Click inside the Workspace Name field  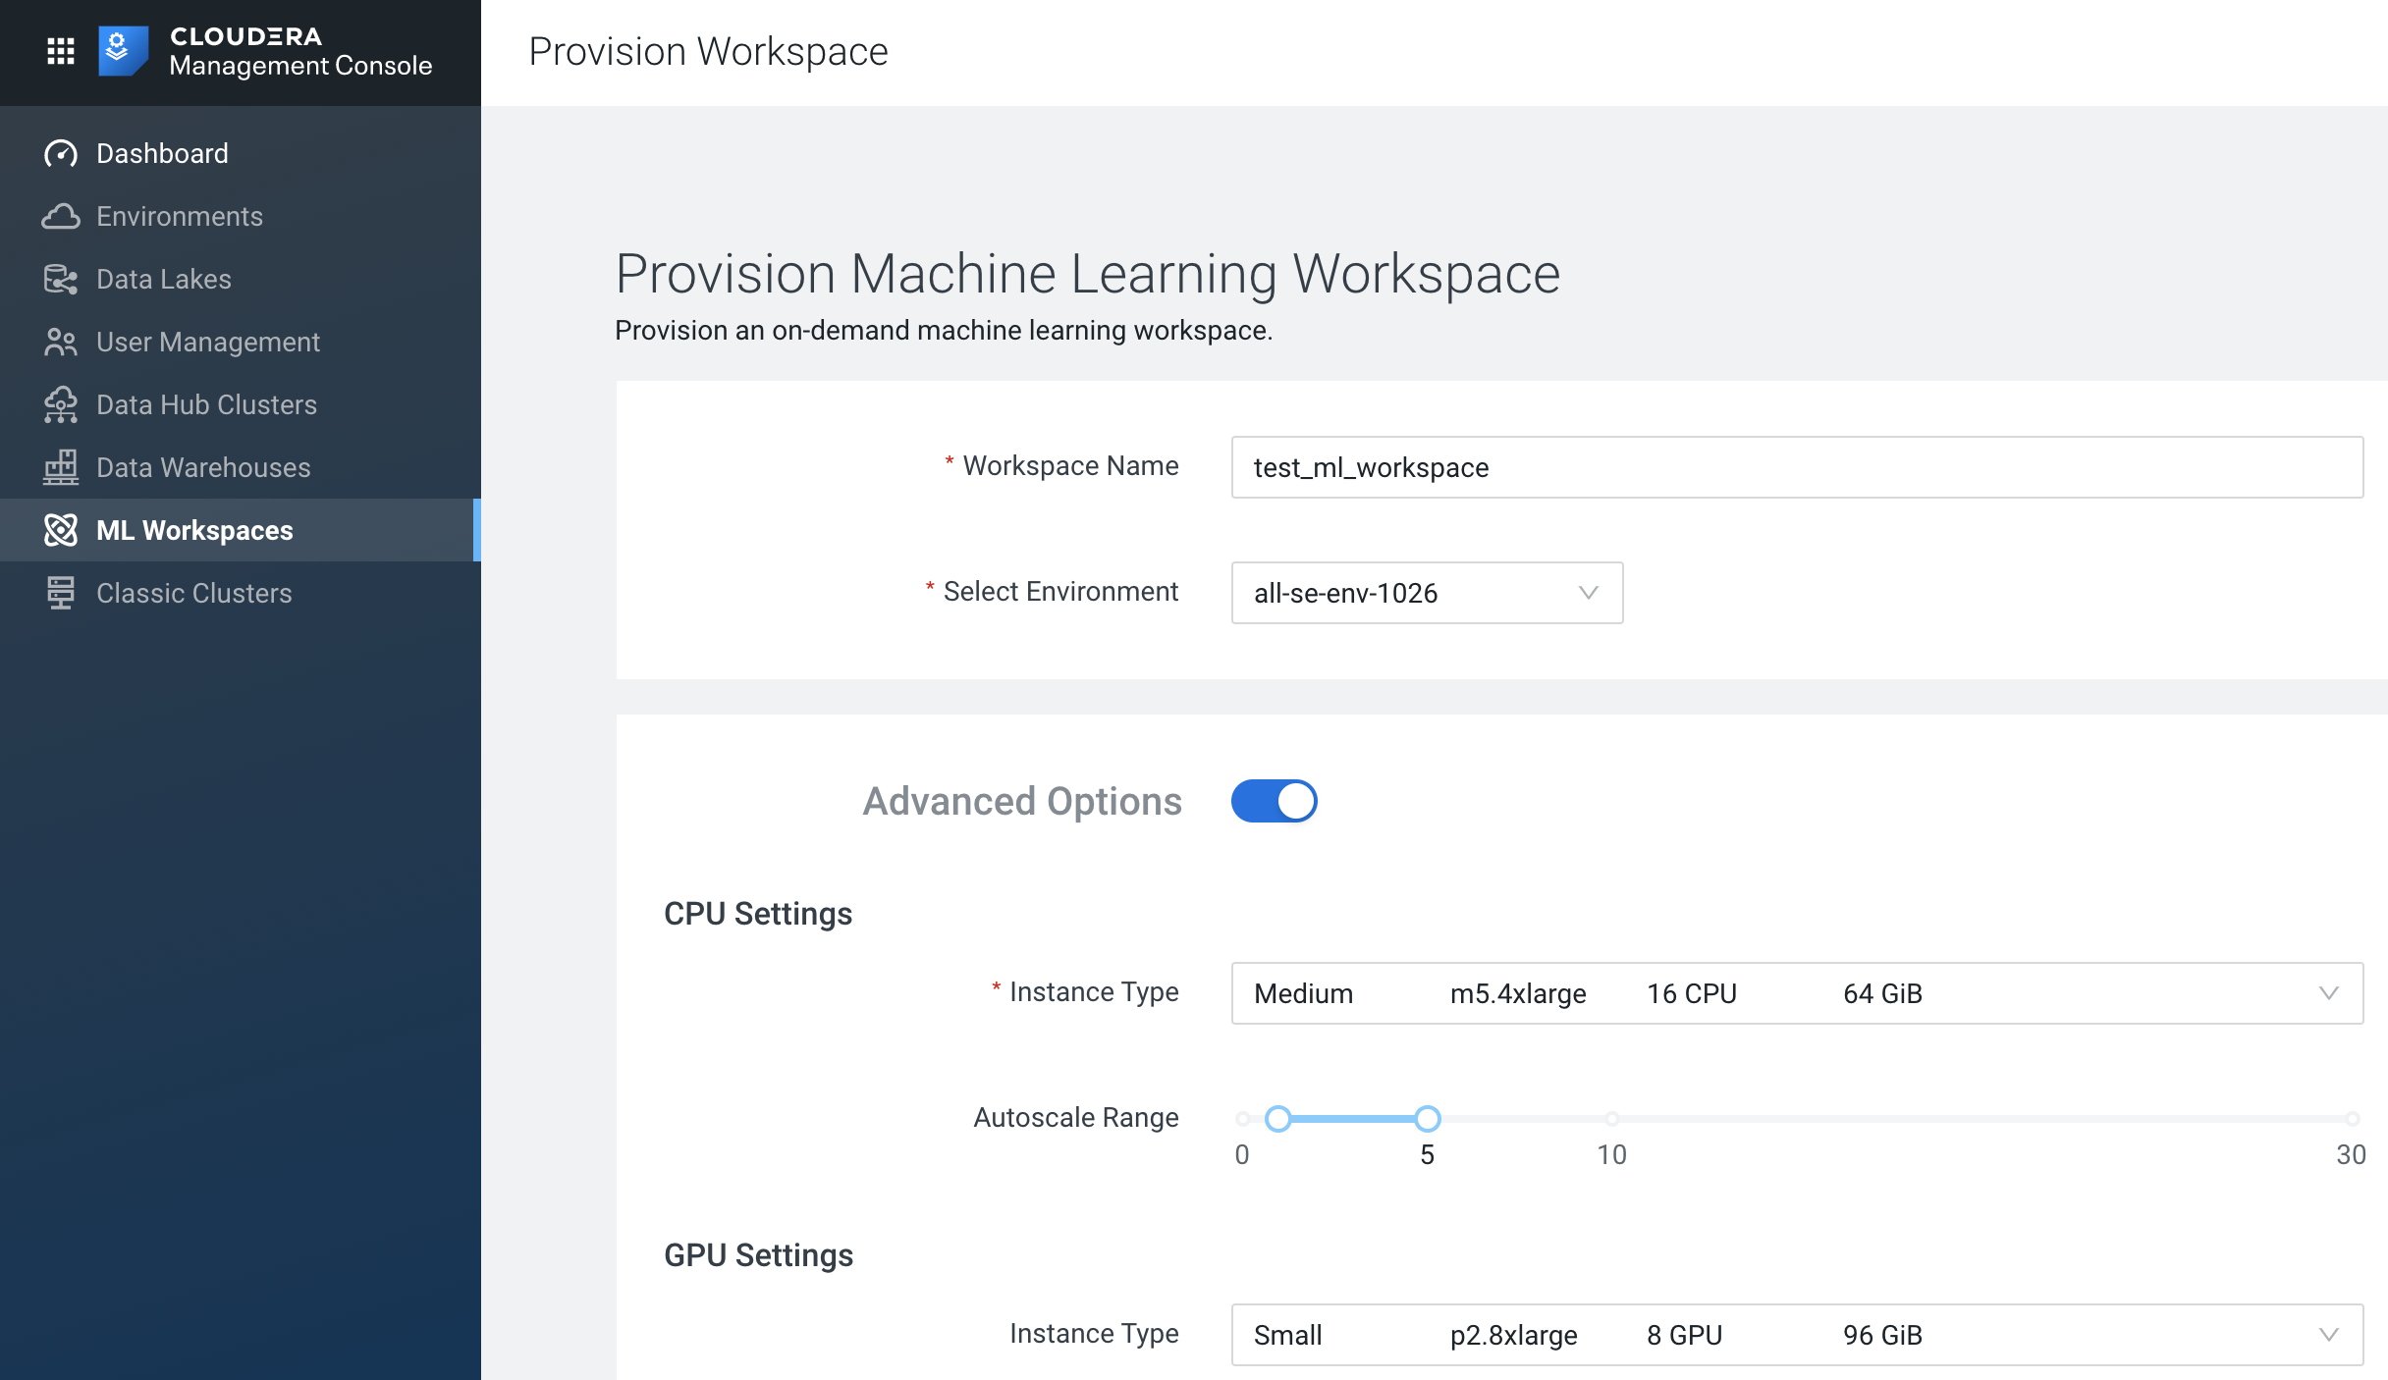1797,467
